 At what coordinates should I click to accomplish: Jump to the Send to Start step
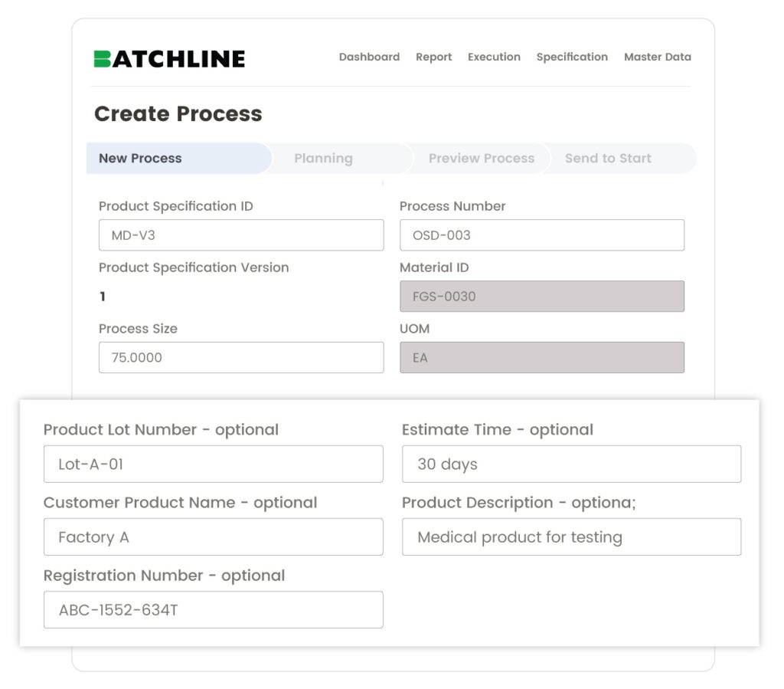coord(608,159)
